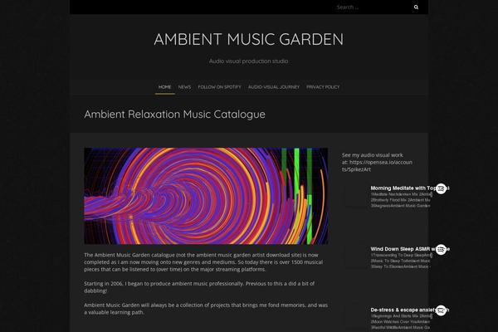Click paragraph starting 'The Ambient Music Garden catalogue'
Viewport: 498px width, 332px height.
click(x=203, y=262)
